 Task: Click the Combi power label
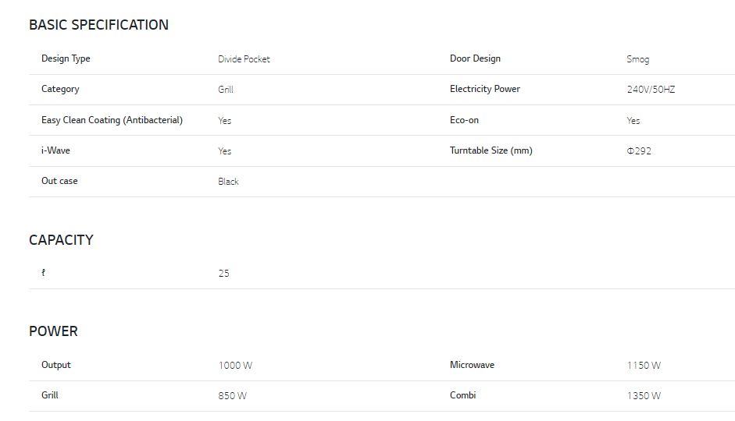pyautogui.click(x=462, y=395)
